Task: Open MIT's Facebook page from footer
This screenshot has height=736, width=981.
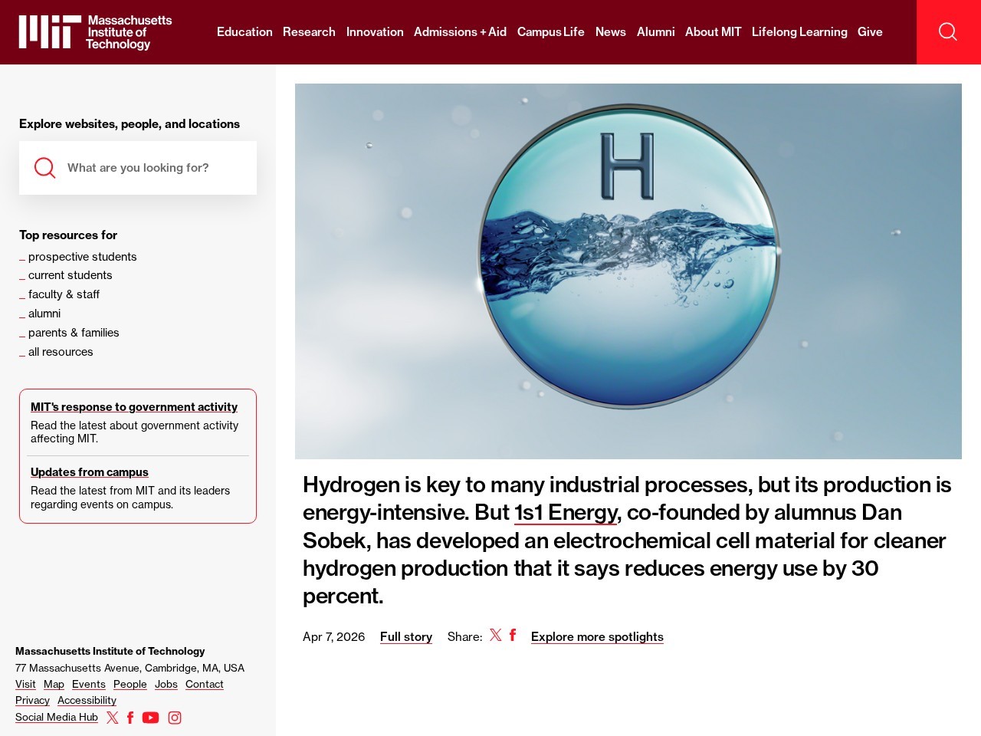Action: click(x=130, y=718)
